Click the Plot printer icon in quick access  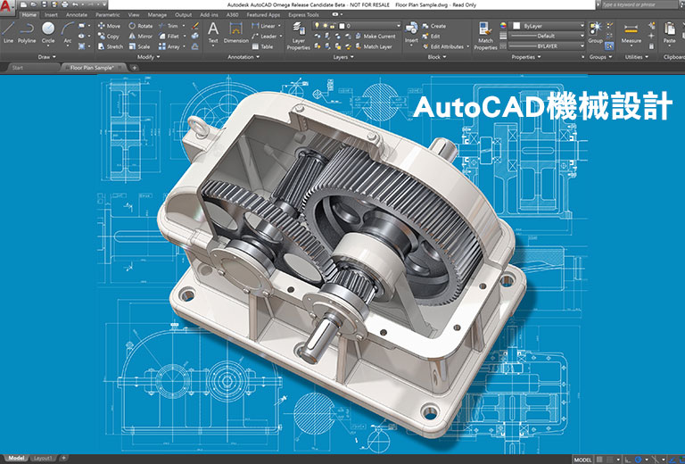point(64,4)
